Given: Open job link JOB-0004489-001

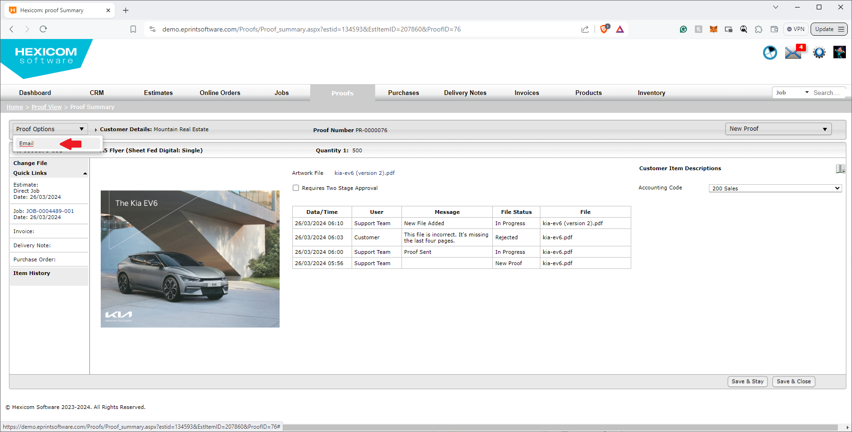Looking at the screenshot, I should pos(50,211).
